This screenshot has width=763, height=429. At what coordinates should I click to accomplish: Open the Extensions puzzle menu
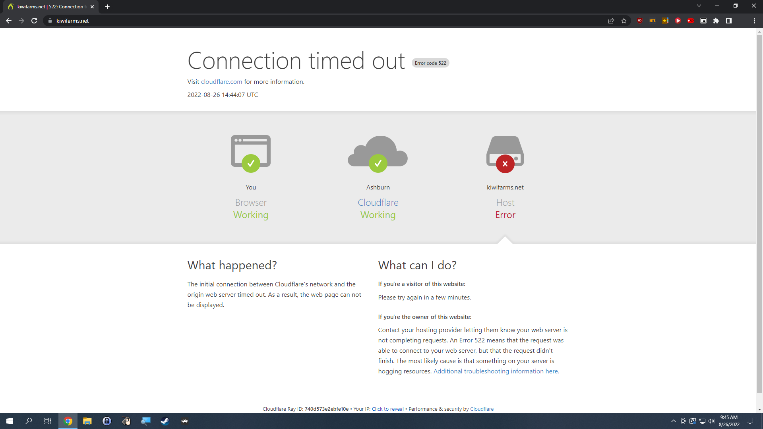[x=716, y=21]
